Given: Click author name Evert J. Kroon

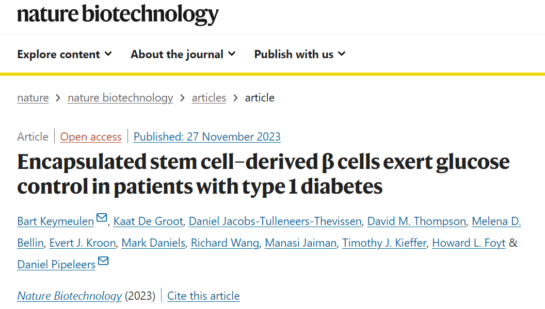Looking at the screenshot, I should pos(83,243).
